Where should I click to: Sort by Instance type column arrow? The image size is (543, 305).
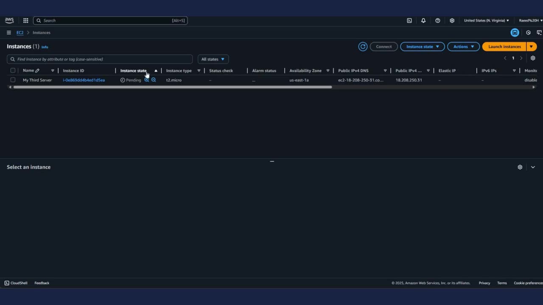pyautogui.click(x=199, y=71)
